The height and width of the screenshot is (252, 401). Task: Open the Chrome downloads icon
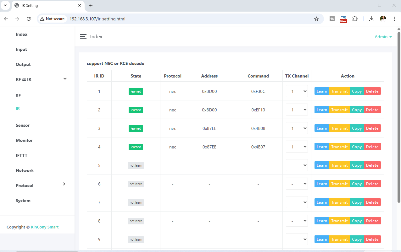click(371, 19)
